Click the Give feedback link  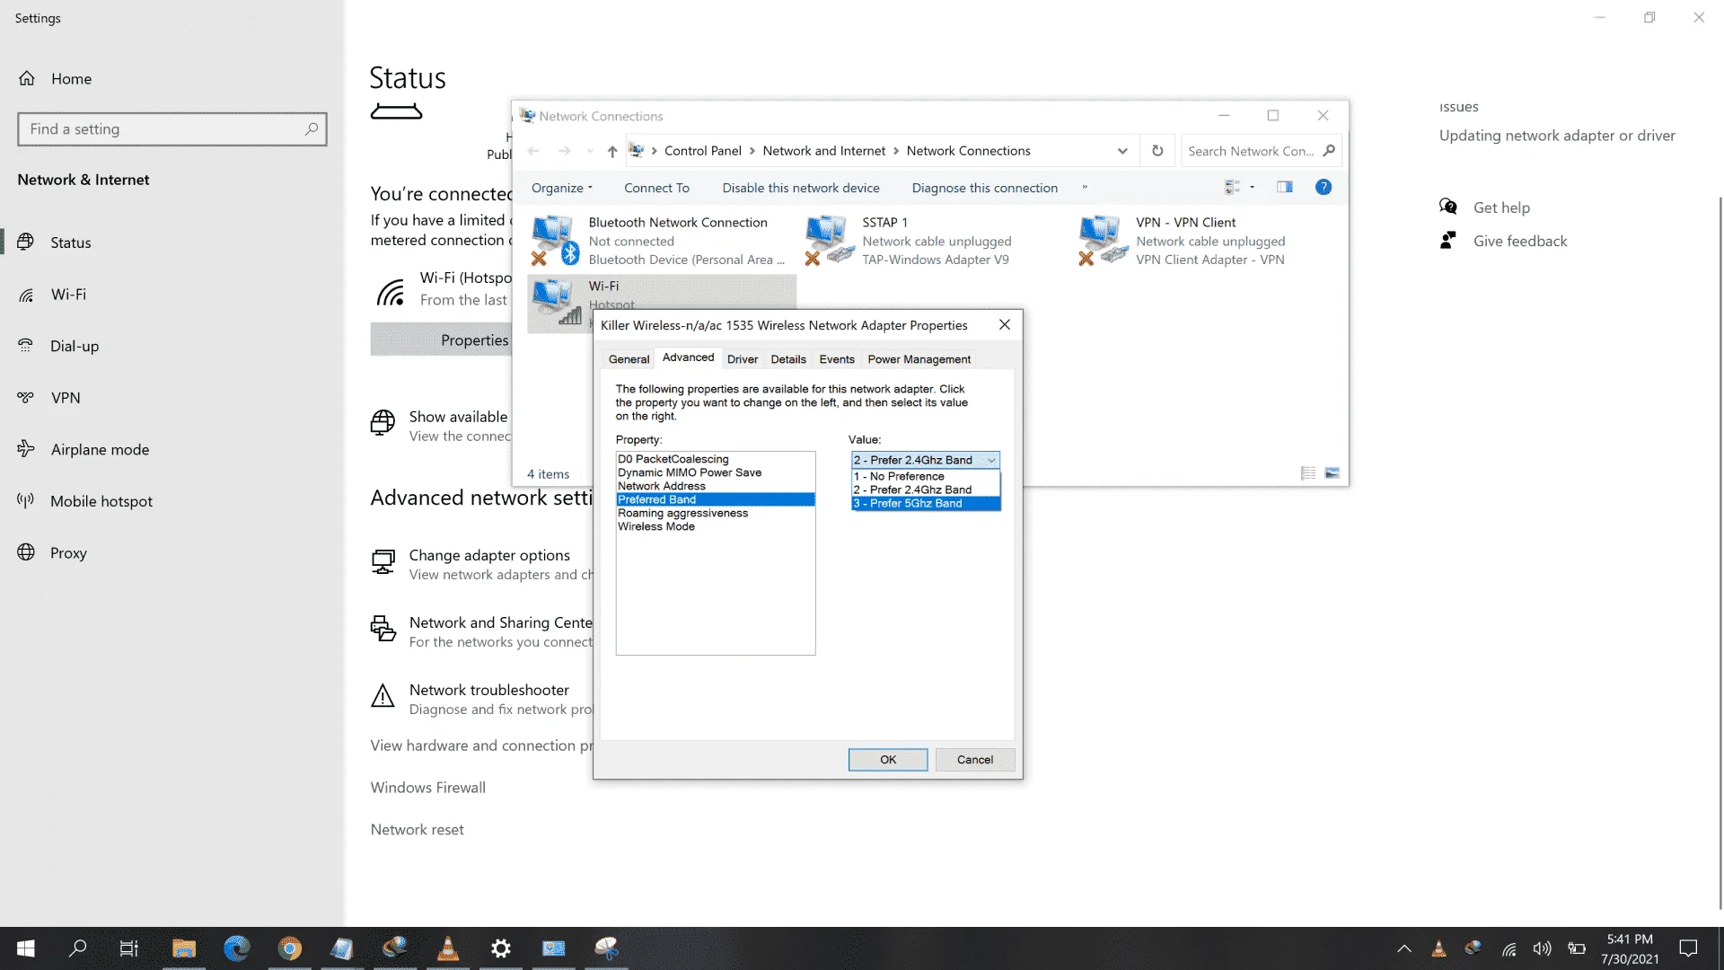1520,241
